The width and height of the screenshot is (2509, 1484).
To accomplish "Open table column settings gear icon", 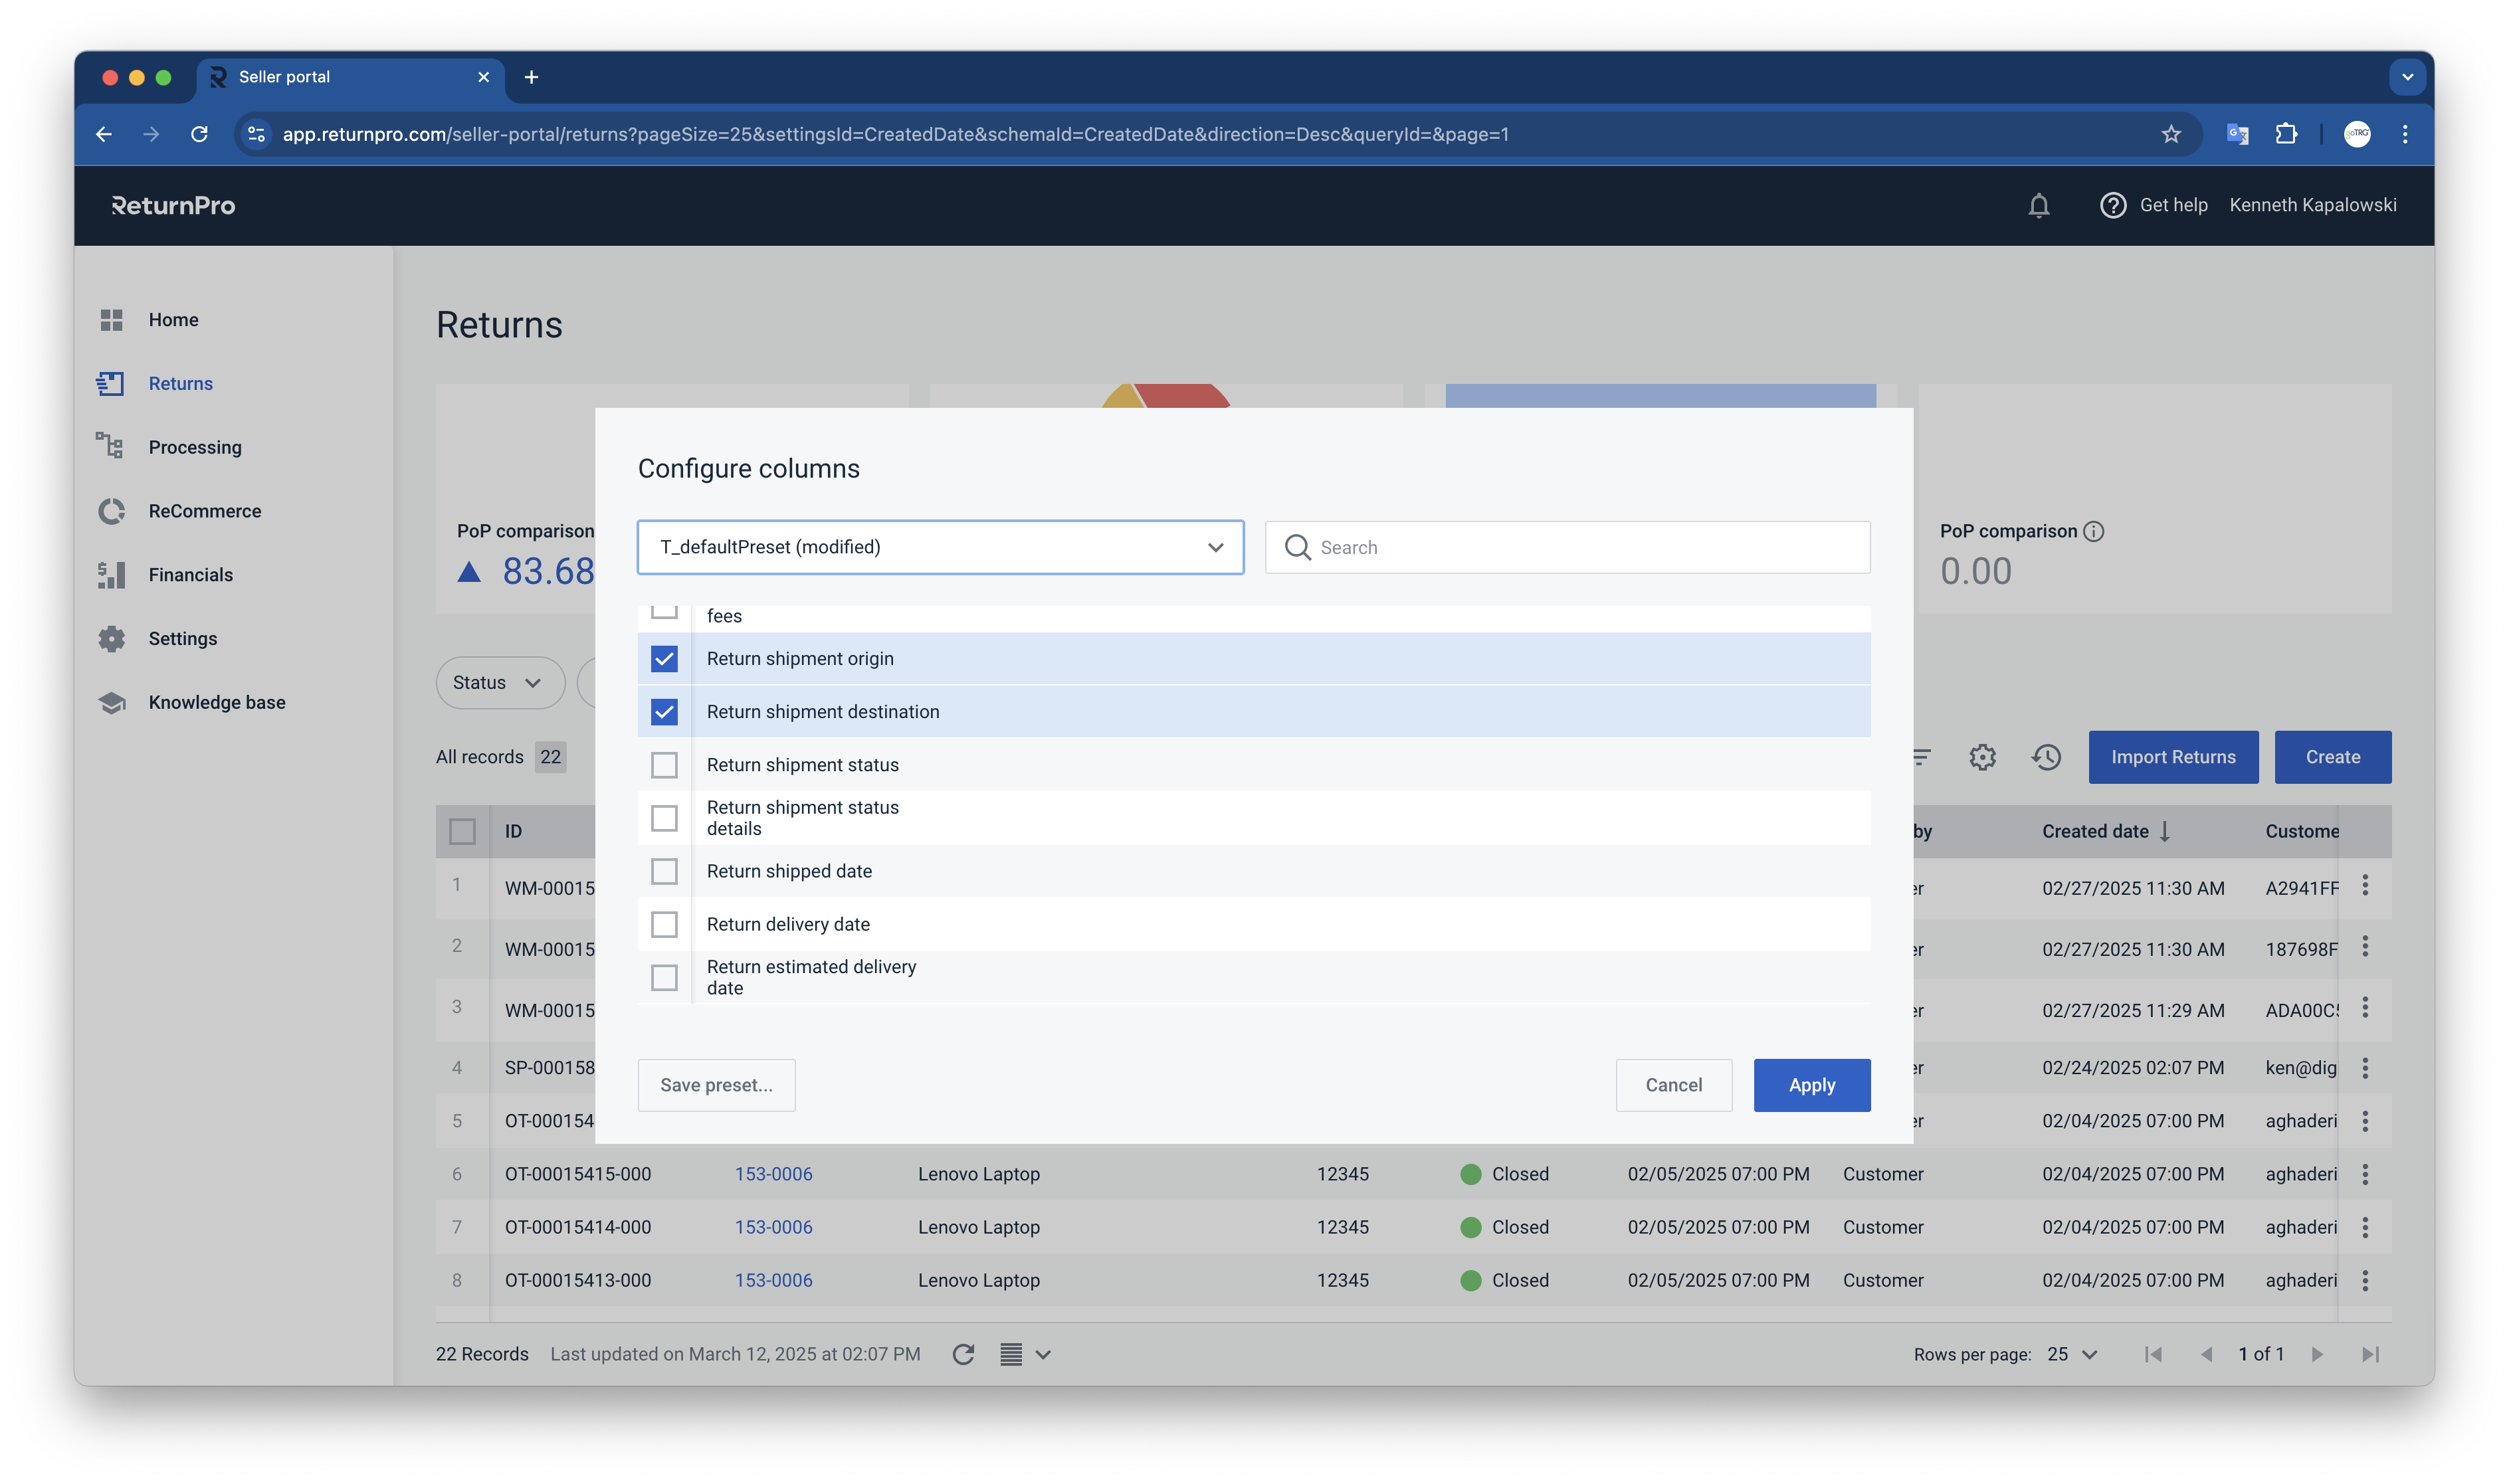I will (x=1982, y=757).
